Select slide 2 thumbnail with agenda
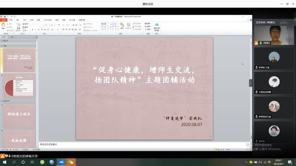 [x=19, y=85]
